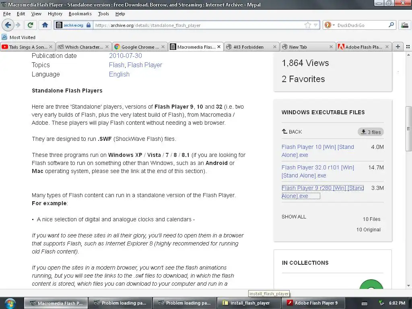Click the page vertical scrollbar thumb
This screenshot has width=412, height=309.
click(x=409, y=129)
